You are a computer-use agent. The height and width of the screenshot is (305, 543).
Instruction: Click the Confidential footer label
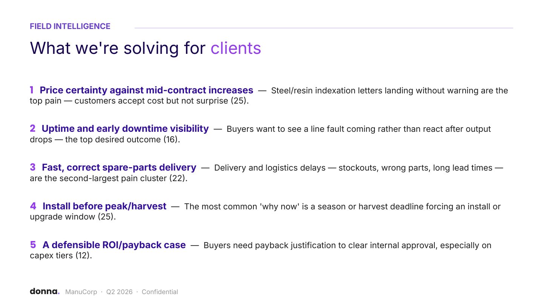pos(160,292)
